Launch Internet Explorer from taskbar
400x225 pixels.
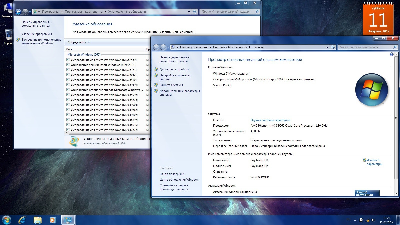[x=22, y=220]
